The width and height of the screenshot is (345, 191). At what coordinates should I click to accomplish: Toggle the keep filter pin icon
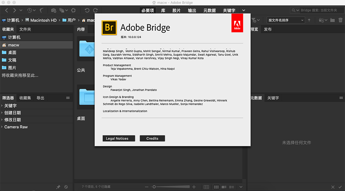click(58, 187)
